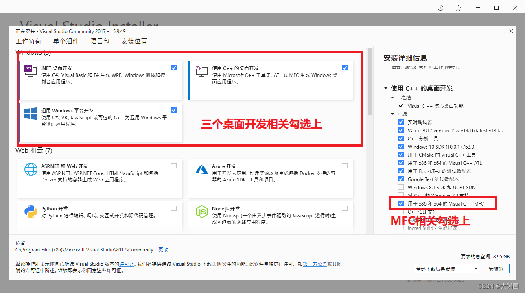Click the C++ desktop development monitor icon
This screenshot has height=293, width=525.
click(x=202, y=72)
